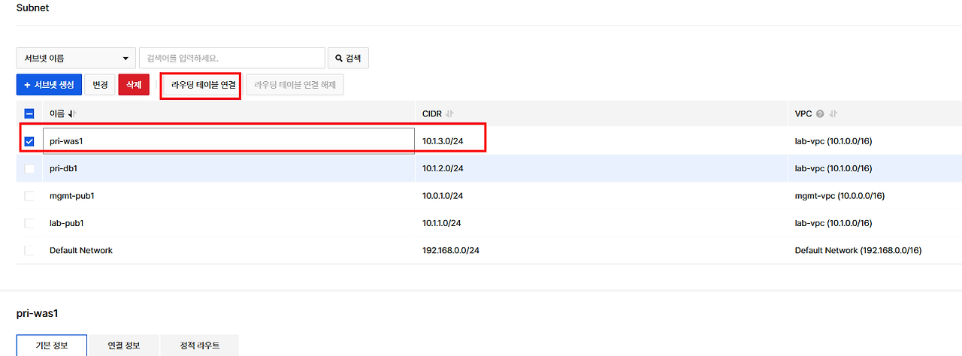
Task: Sort by the VPC column sort icon
Action: (833, 113)
